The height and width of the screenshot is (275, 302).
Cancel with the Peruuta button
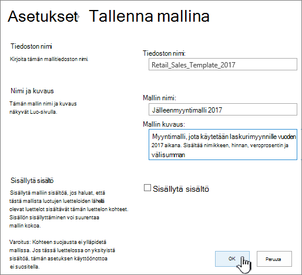pyautogui.click(x=274, y=259)
